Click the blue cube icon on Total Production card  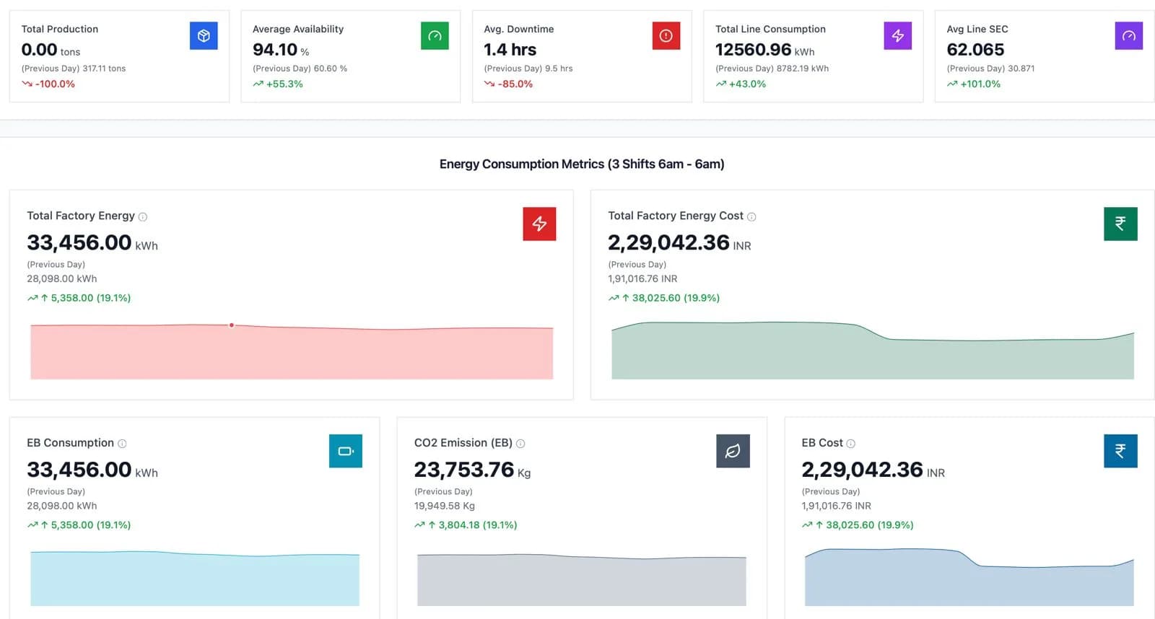tap(204, 35)
